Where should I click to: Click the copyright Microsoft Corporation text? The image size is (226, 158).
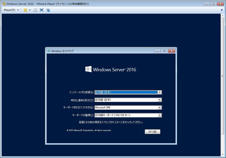[x=89, y=130]
